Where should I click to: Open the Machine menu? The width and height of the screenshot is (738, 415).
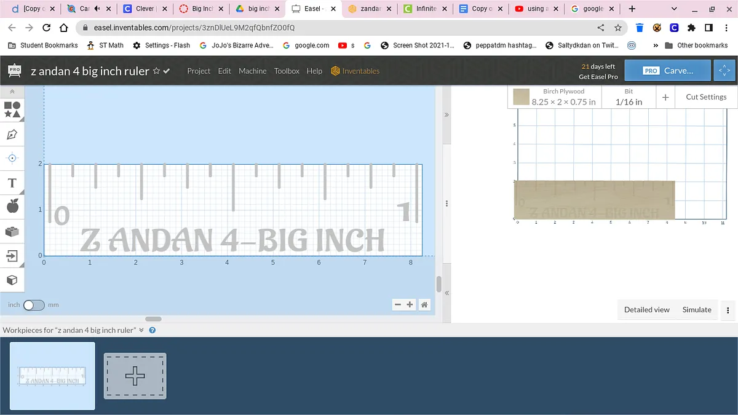pyautogui.click(x=252, y=71)
